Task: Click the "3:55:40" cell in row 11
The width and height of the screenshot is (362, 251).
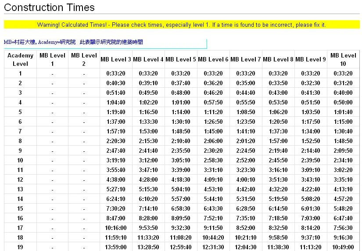Action: point(116,170)
